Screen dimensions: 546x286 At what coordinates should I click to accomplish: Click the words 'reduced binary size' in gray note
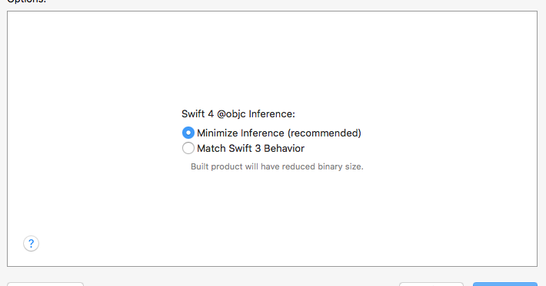(322, 166)
